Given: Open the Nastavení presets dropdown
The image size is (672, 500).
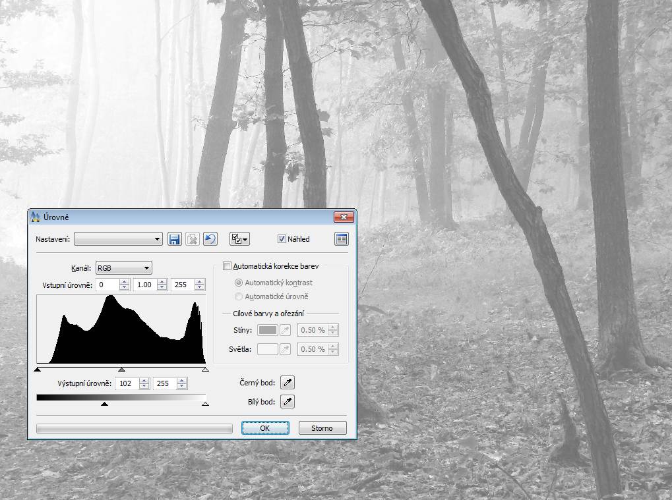Looking at the screenshot, I should [x=118, y=239].
